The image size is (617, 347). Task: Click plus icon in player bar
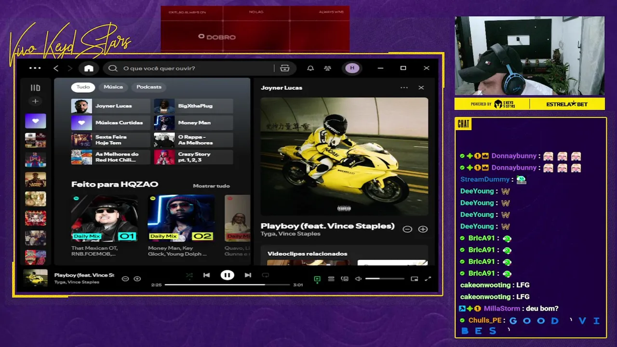tap(137, 279)
